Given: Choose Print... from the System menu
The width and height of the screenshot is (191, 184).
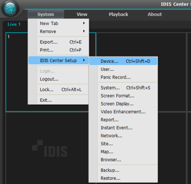Looking at the screenshot, I should point(58,50).
